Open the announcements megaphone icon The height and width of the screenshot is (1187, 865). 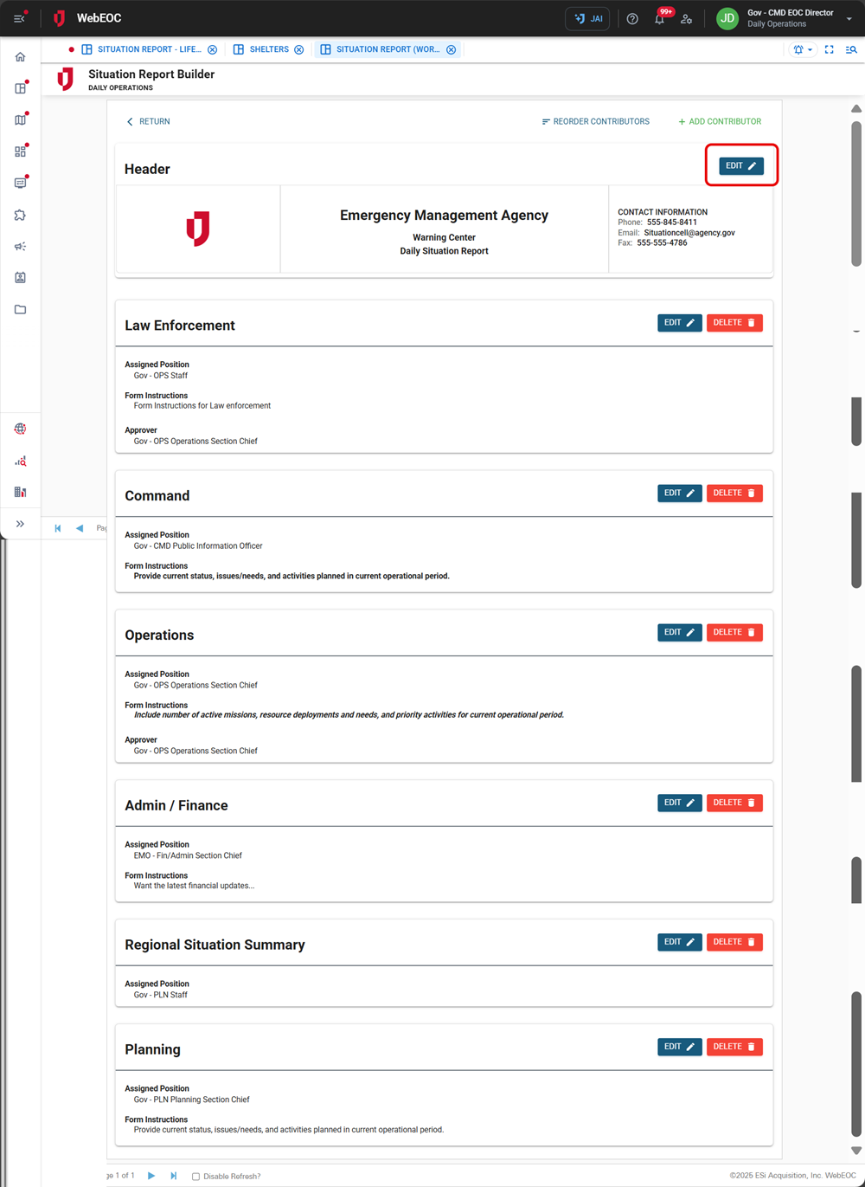20,246
